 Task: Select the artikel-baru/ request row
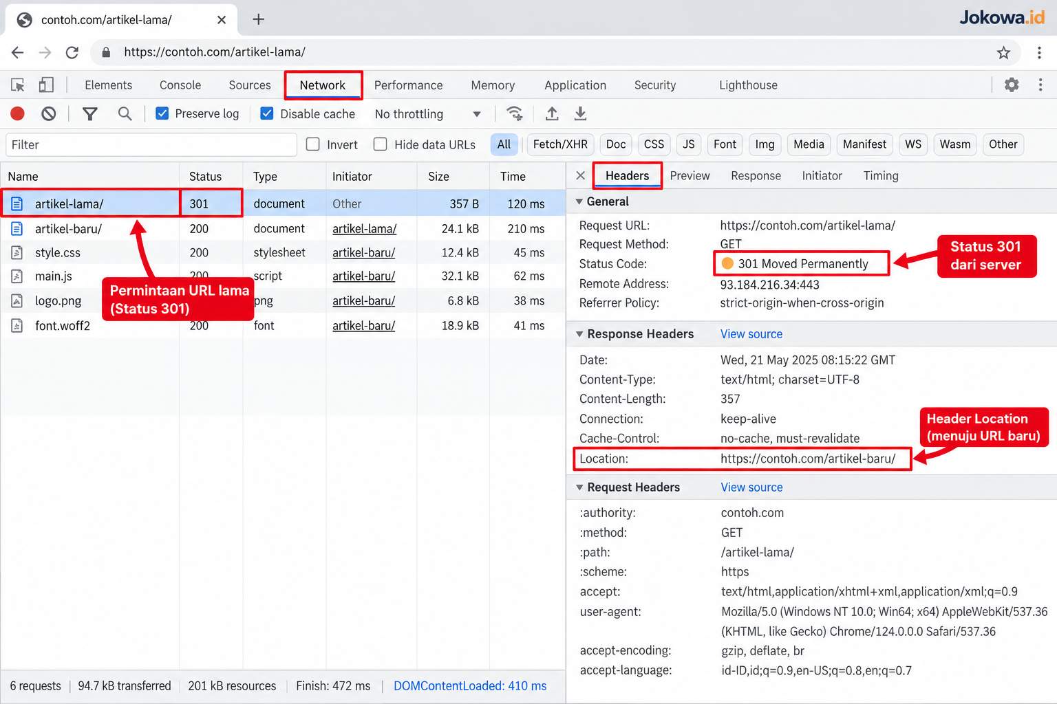coord(283,229)
